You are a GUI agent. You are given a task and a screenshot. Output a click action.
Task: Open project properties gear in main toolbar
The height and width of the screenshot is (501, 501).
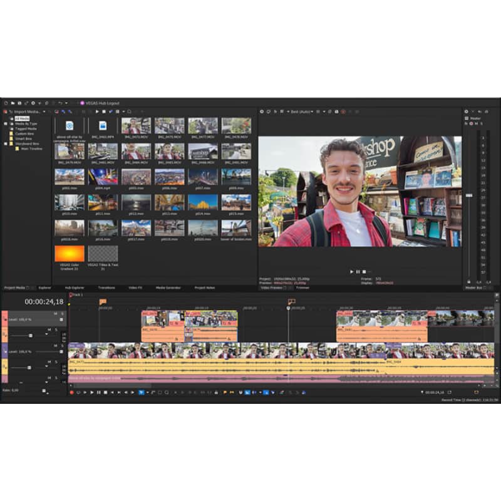[x=33, y=103]
